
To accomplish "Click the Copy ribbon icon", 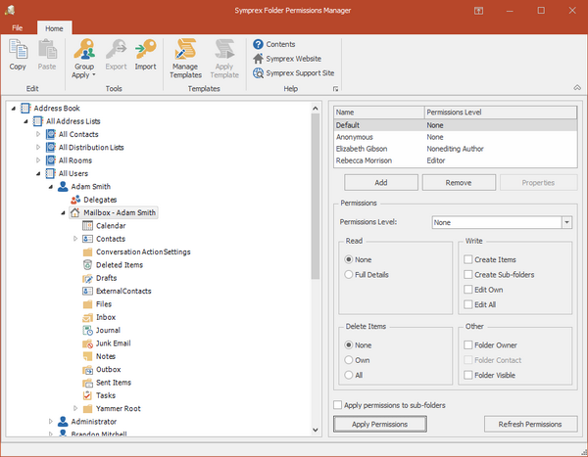I will (18, 50).
